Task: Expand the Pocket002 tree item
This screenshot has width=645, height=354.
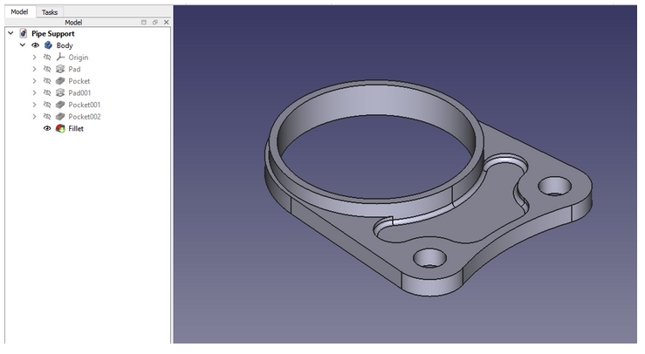Action: point(35,117)
